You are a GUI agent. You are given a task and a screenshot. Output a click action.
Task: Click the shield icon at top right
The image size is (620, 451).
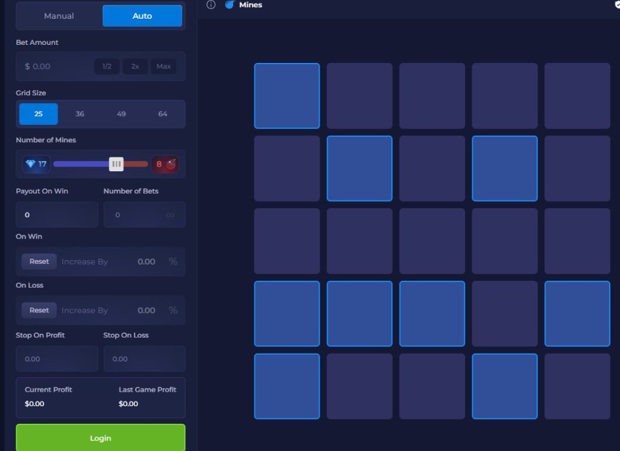pos(617,5)
